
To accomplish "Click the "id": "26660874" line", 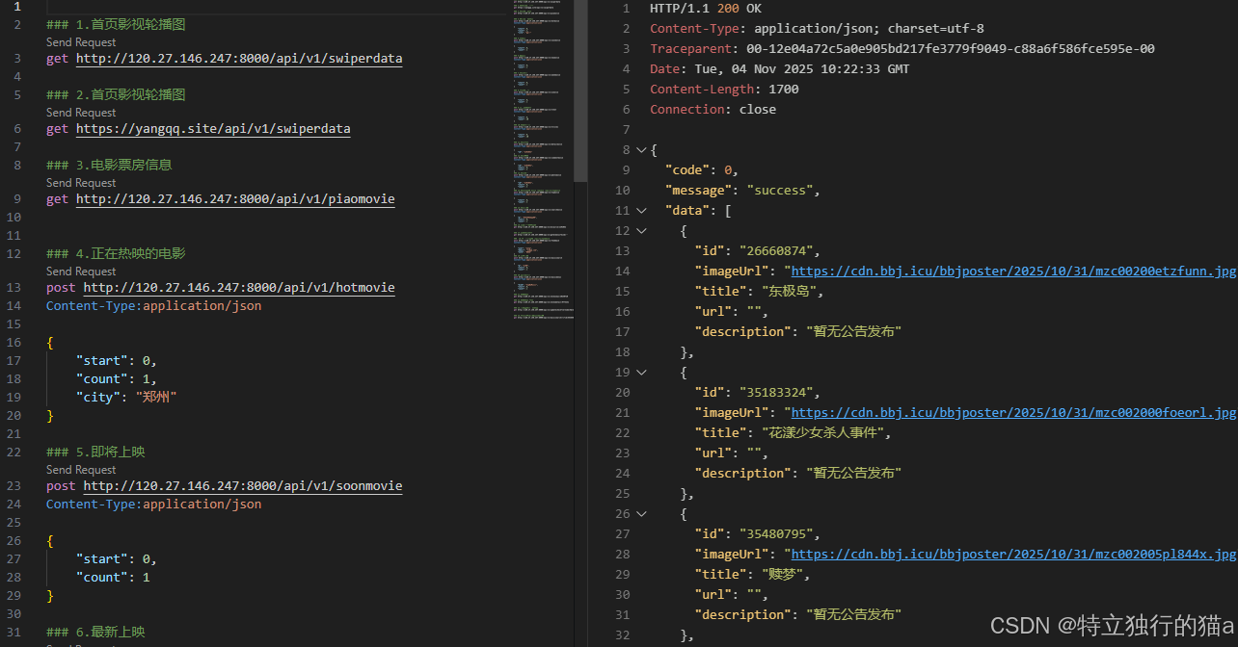I will point(758,251).
